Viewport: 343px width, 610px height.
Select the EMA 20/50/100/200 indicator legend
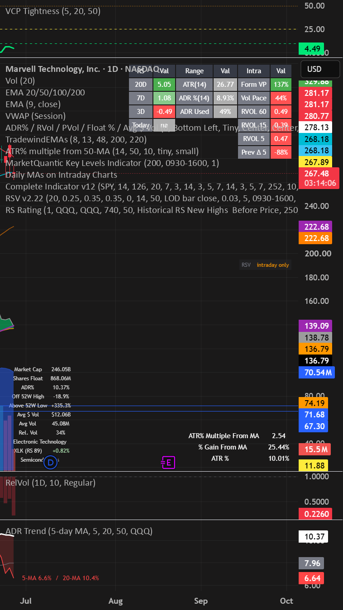point(45,93)
